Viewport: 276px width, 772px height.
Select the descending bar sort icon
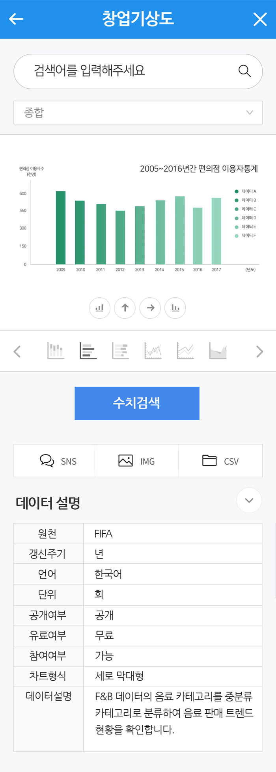175,308
